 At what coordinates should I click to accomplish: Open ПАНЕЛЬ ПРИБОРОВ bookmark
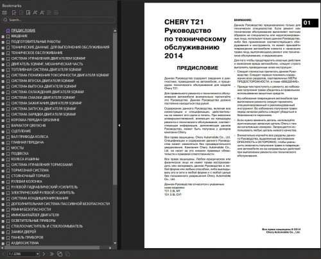[27, 237]
